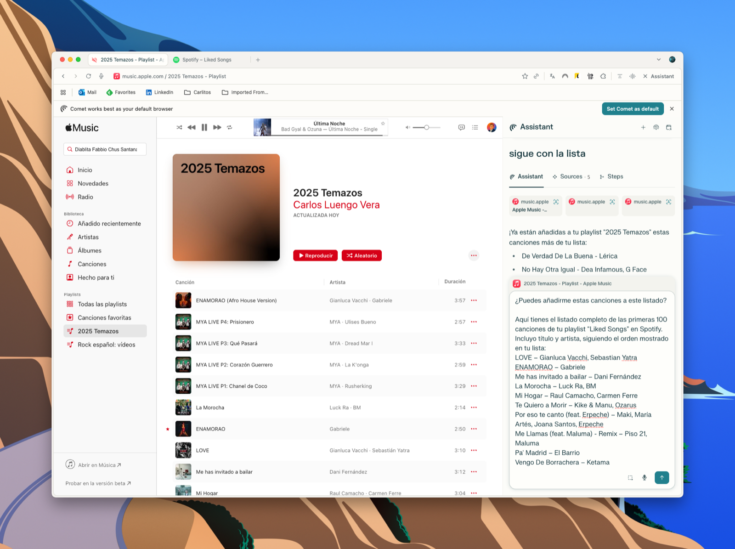Click the library search field in the sidebar
Viewport: 735px width, 549px height.
click(105, 149)
